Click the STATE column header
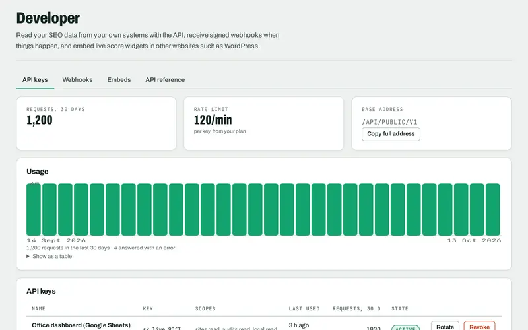Viewport: 528px width, 330px height. [x=400, y=308]
